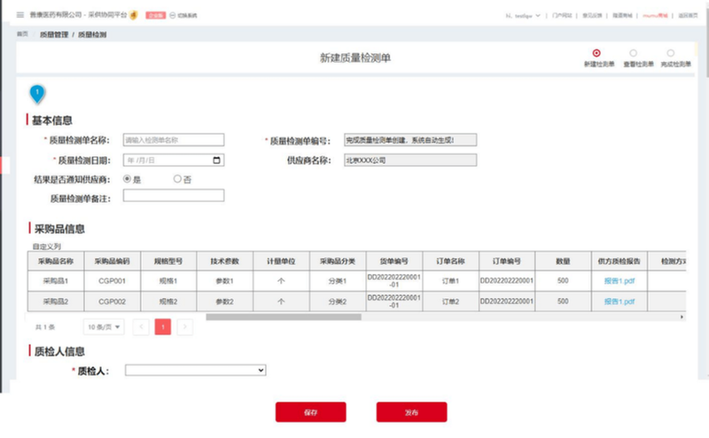709x438 pixels.
Task: Click the 采购品分类 column header
Action: pyautogui.click(x=338, y=261)
